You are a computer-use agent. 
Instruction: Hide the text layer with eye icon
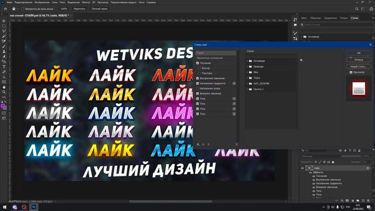302,168
